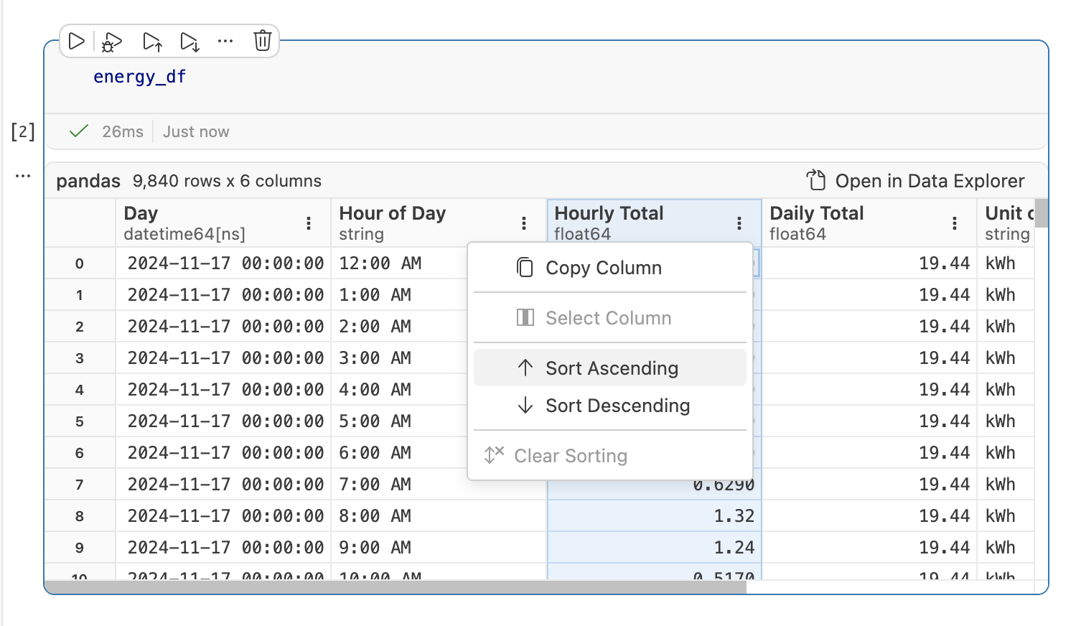The image size is (1081, 626).
Task: Open the Day column options menu
Action: [309, 223]
